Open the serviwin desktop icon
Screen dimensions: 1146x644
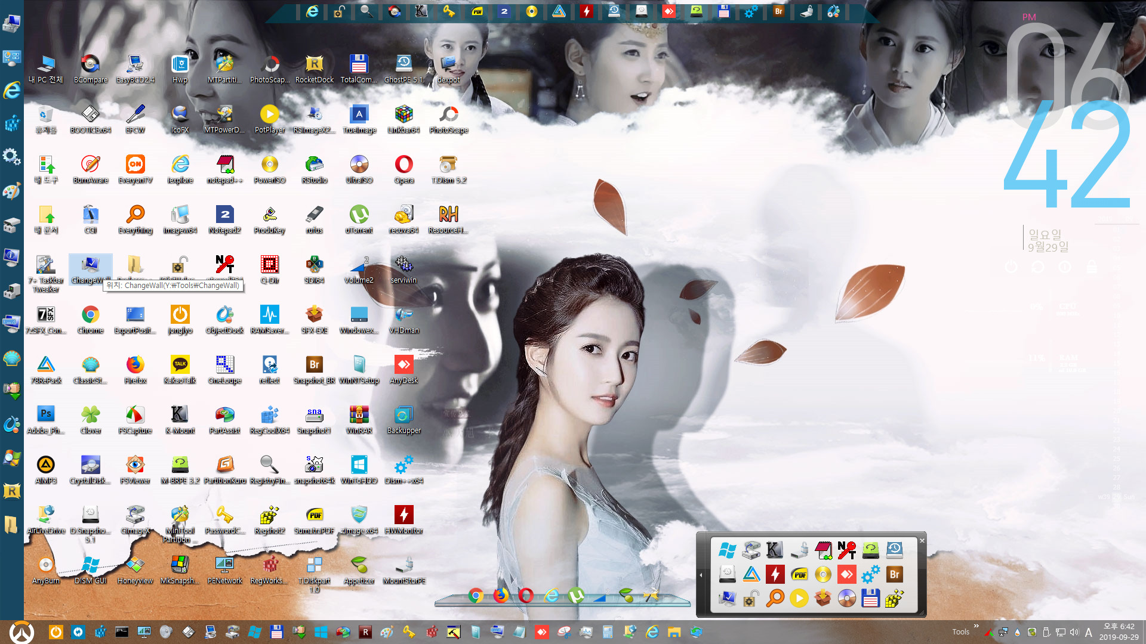(x=403, y=269)
